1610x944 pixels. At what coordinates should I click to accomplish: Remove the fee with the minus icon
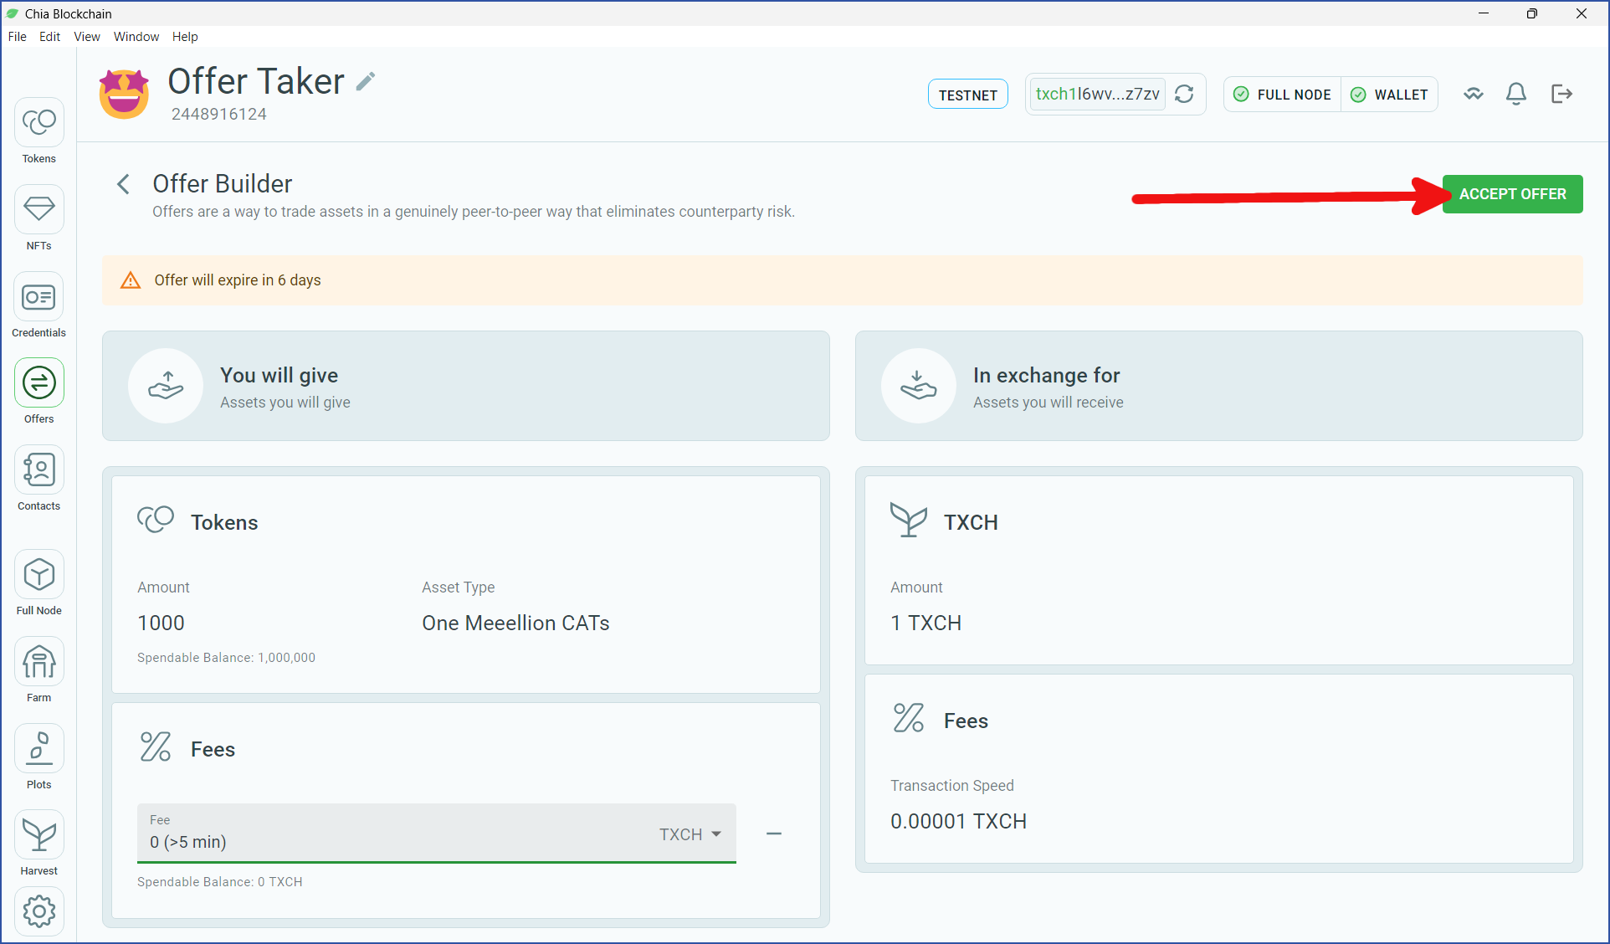click(774, 834)
